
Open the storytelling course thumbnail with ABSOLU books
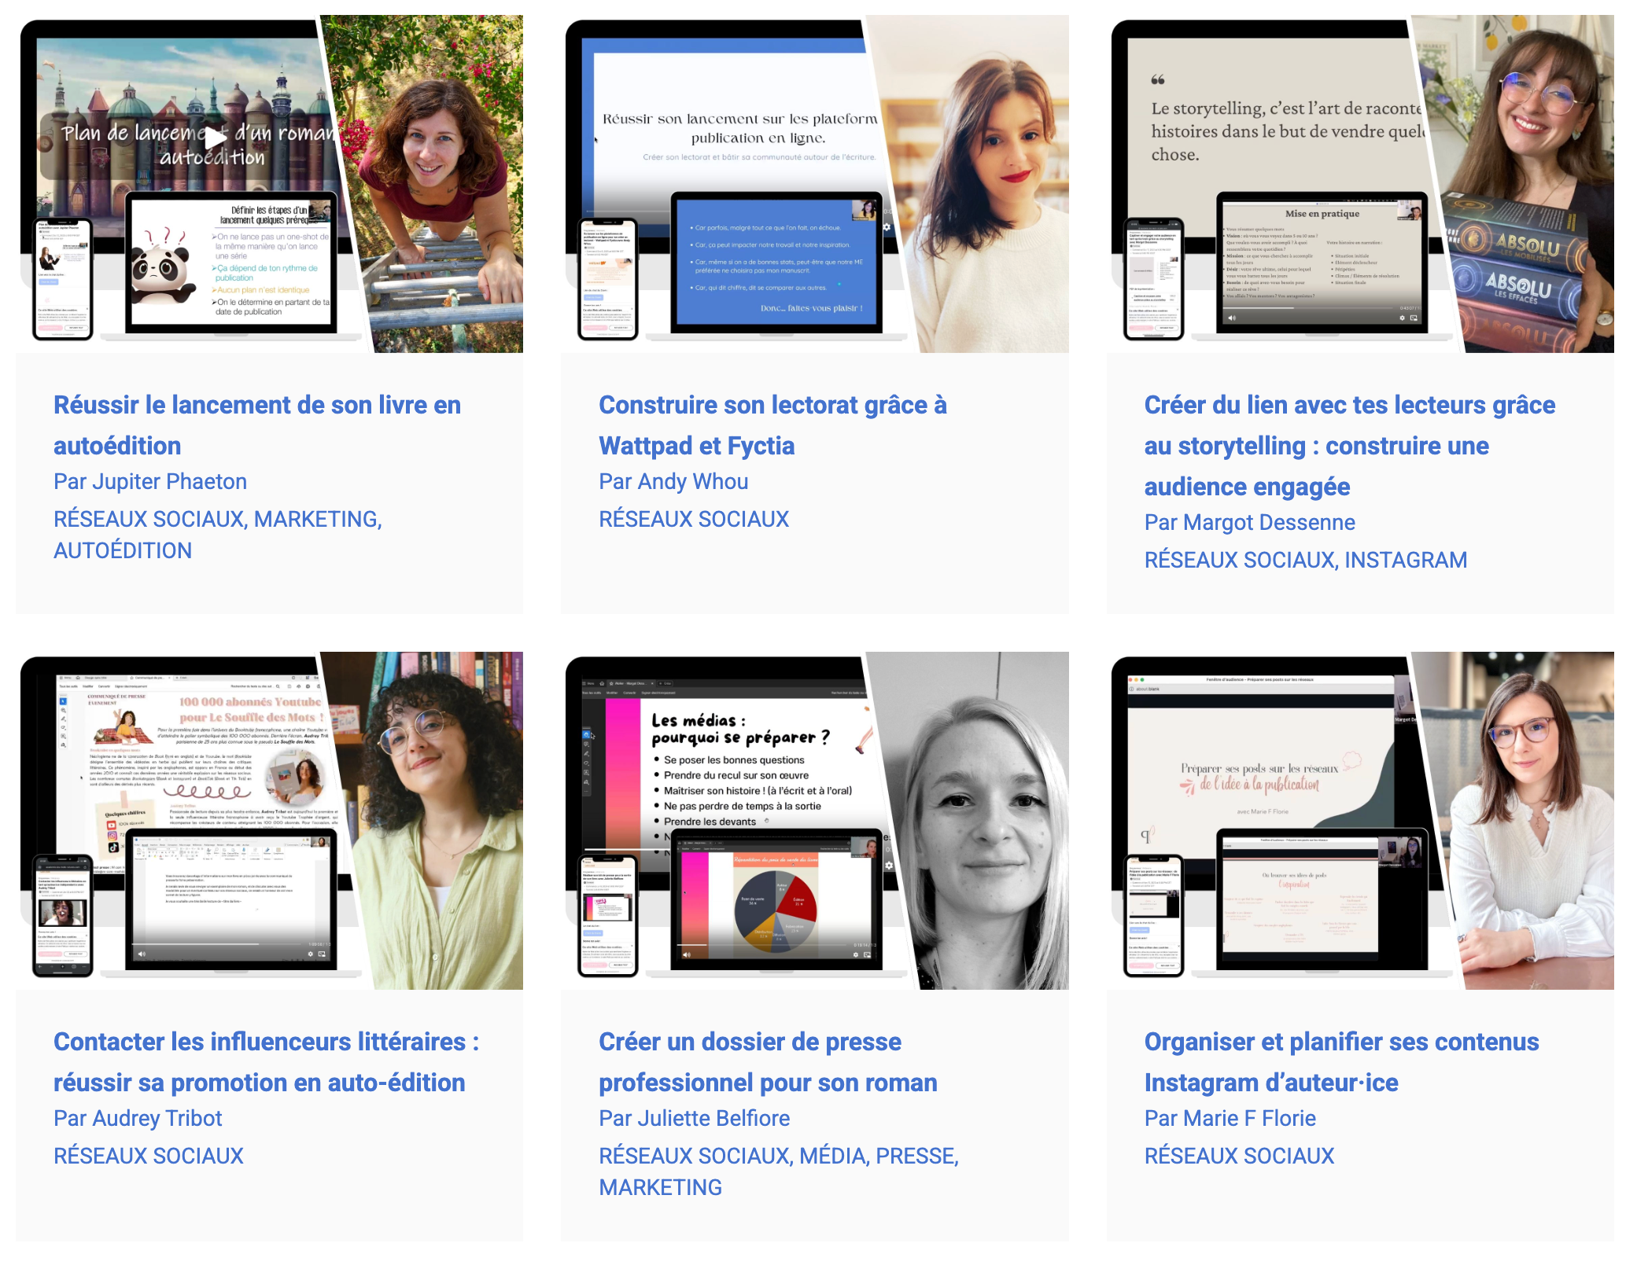click(x=1361, y=184)
